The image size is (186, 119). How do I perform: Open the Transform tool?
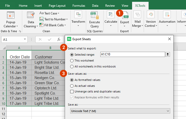[x=78, y=19]
